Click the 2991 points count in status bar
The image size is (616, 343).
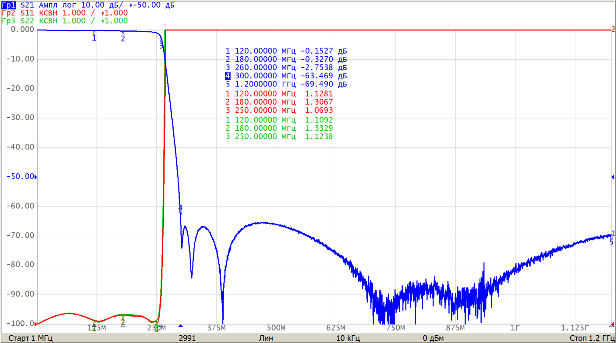click(x=187, y=338)
